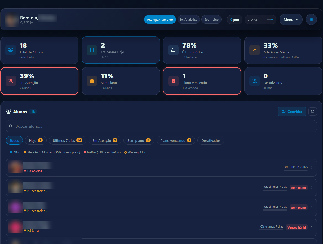Open the 78% Últimos 7 dias card
The width and height of the screenshot is (323, 244).
tap(202, 50)
